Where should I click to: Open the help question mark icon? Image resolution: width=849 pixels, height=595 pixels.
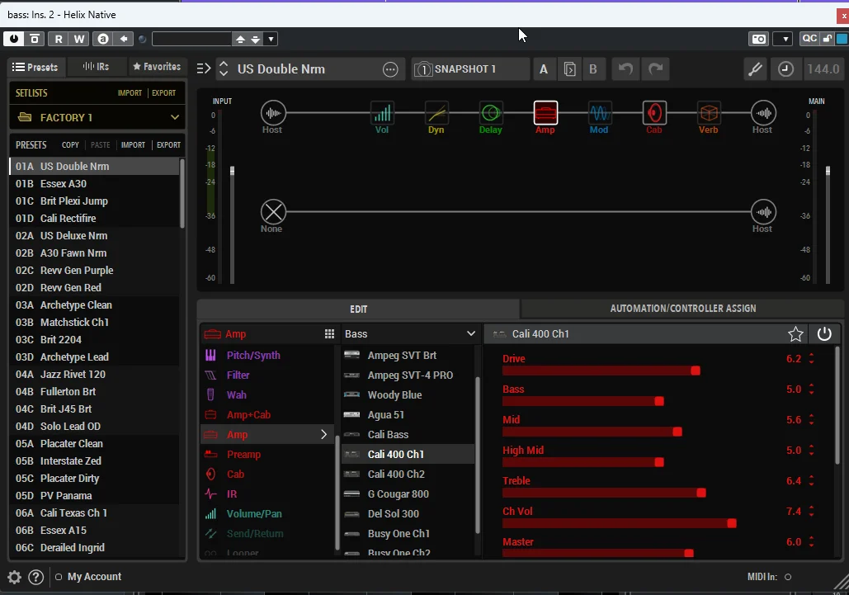pos(35,577)
